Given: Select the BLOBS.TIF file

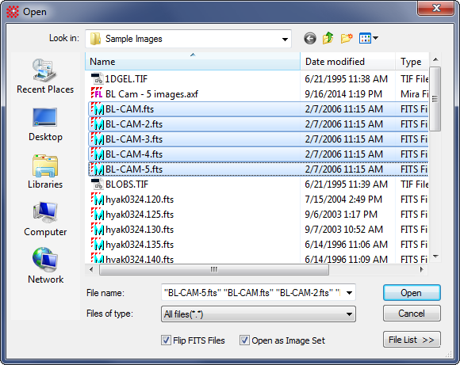Looking at the screenshot, I should 127,184.
